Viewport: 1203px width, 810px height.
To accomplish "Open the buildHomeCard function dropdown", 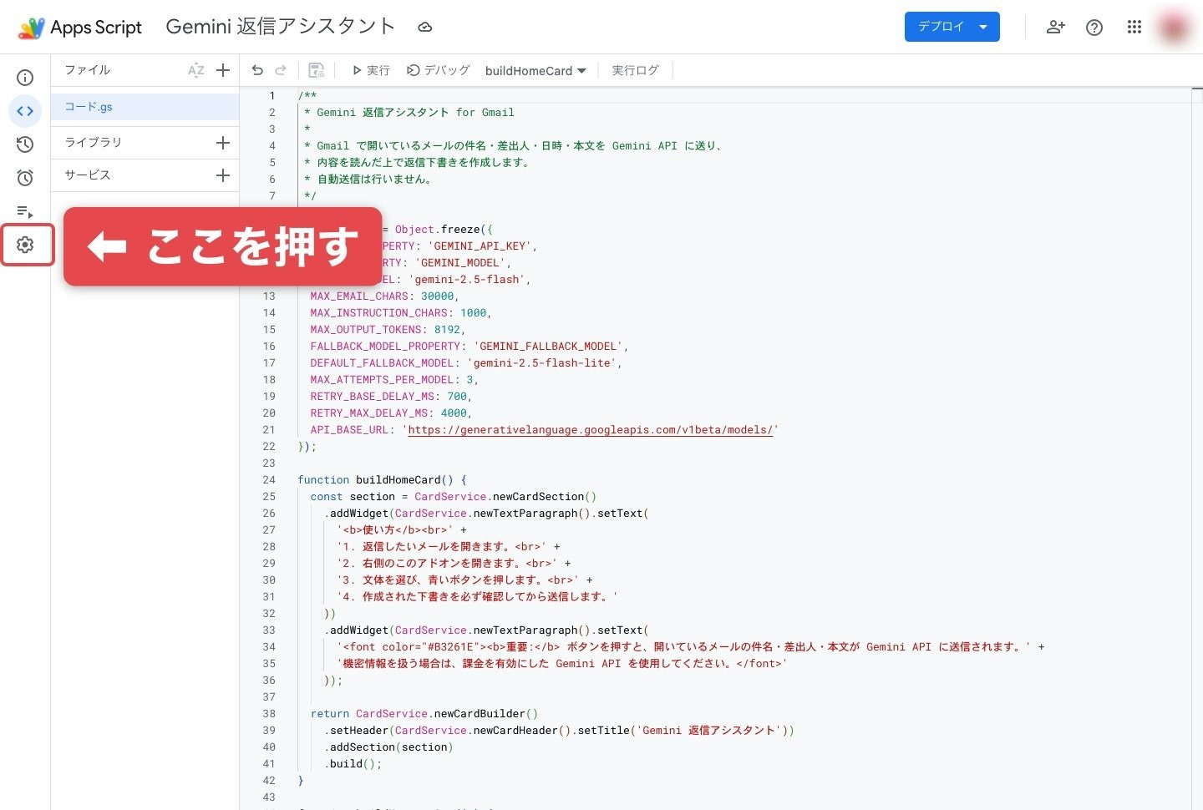I will [x=536, y=71].
